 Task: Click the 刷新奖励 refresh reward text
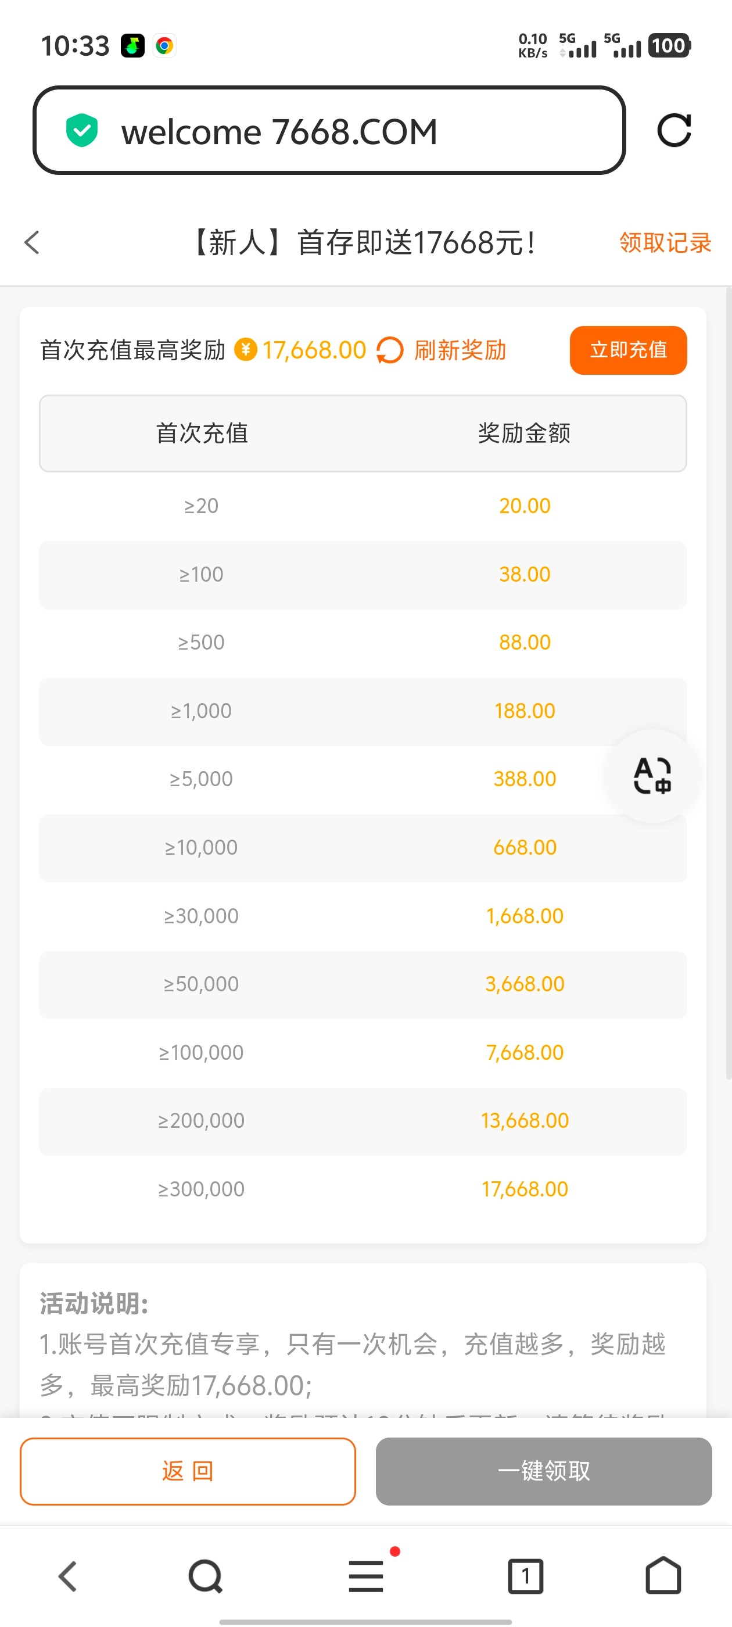[460, 350]
